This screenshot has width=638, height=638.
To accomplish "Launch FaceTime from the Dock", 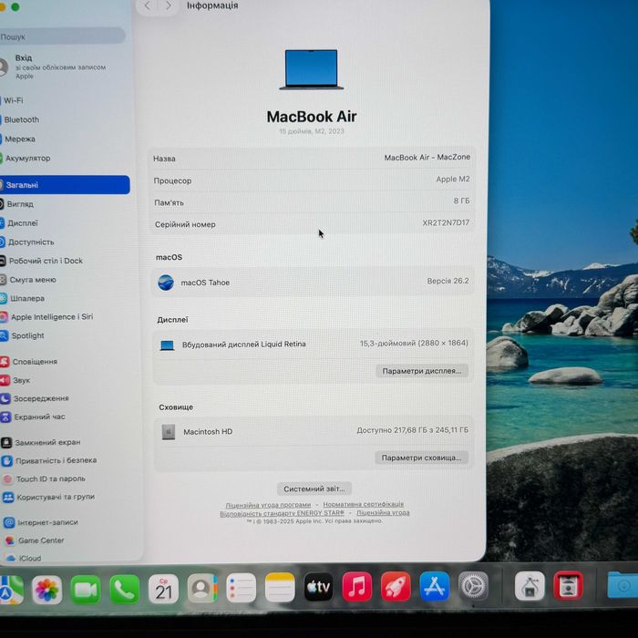I will click(x=86, y=589).
